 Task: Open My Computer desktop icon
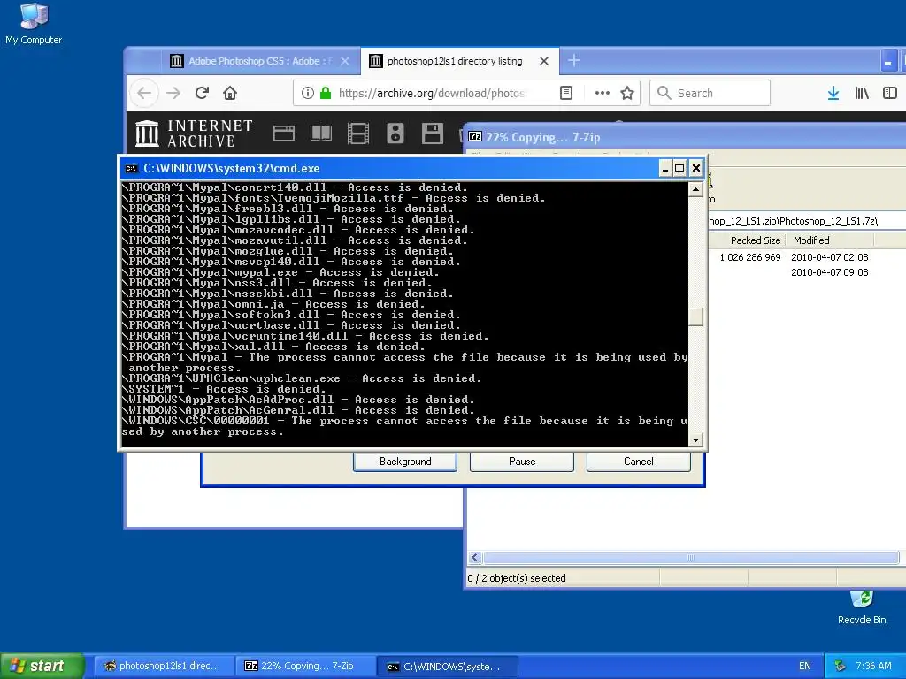pyautogui.click(x=34, y=24)
